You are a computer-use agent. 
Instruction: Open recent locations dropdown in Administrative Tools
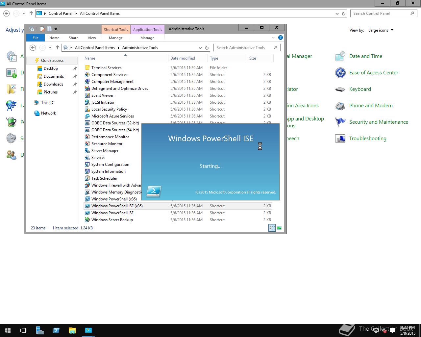[x=50, y=48]
